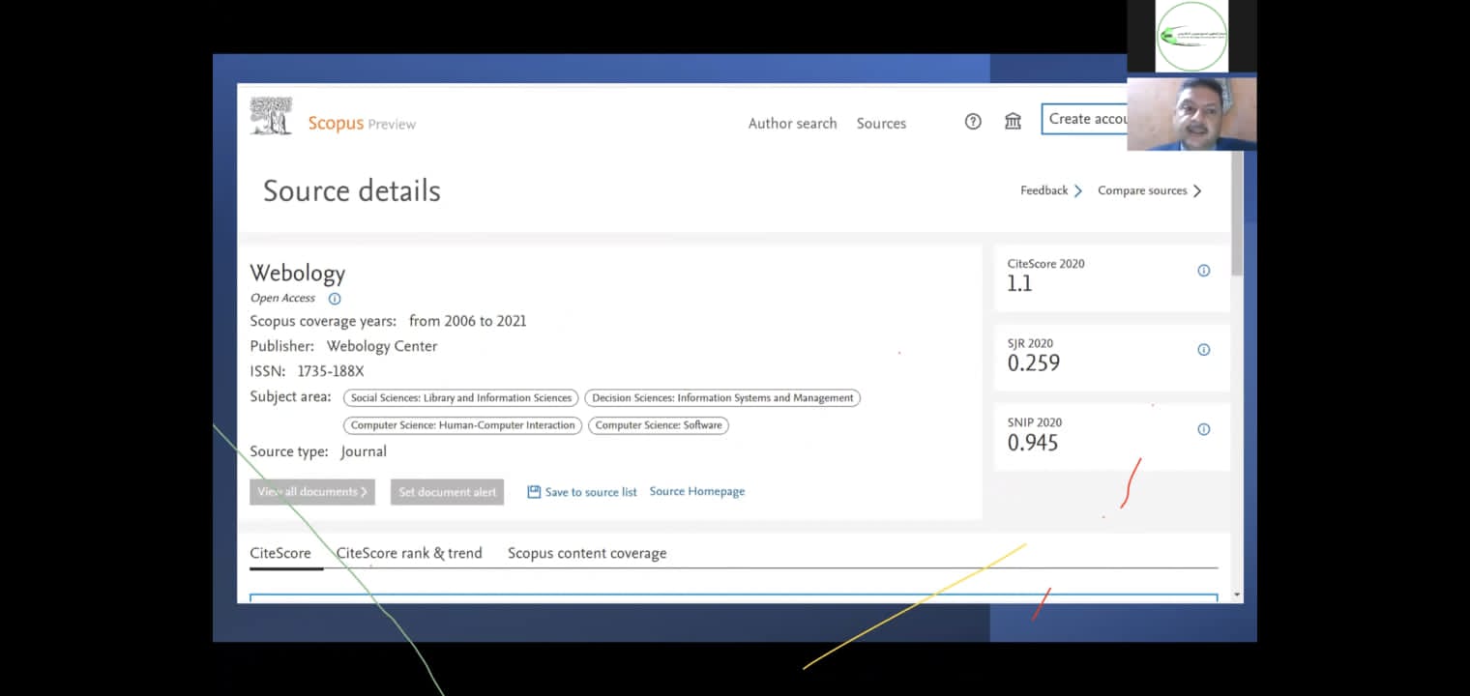Click the green circular meeting logo

pos(1191,37)
